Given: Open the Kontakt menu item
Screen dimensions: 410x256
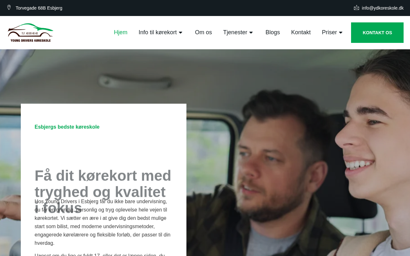Looking at the screenshot, I should pyautogui.click(x=301, y=32).
